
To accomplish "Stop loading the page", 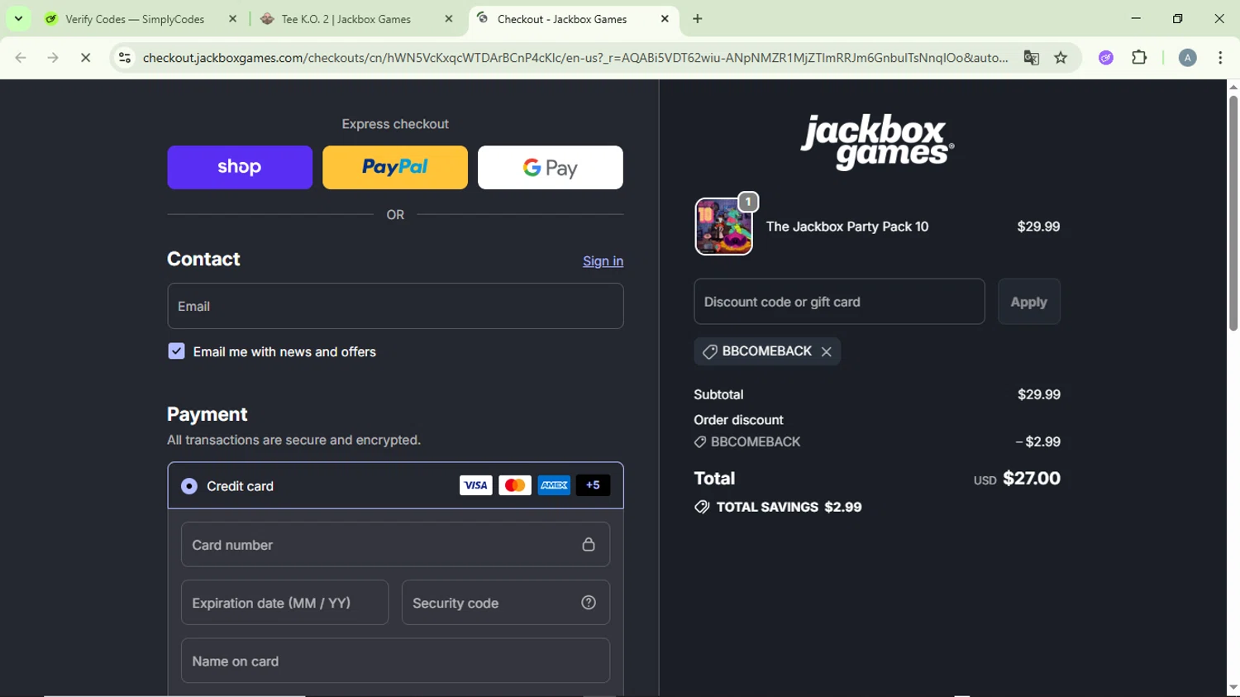I will 86,58.
